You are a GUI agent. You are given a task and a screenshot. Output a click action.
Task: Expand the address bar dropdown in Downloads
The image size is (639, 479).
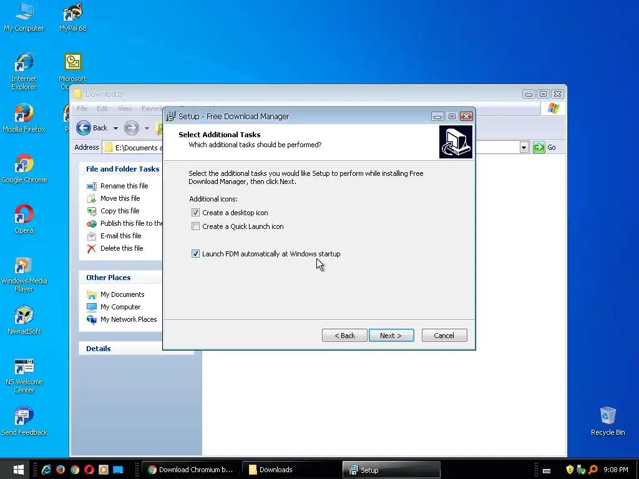(x=524, y=147)
